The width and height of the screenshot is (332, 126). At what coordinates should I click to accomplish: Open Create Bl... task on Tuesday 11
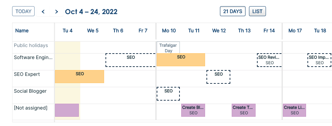(193, 110)
